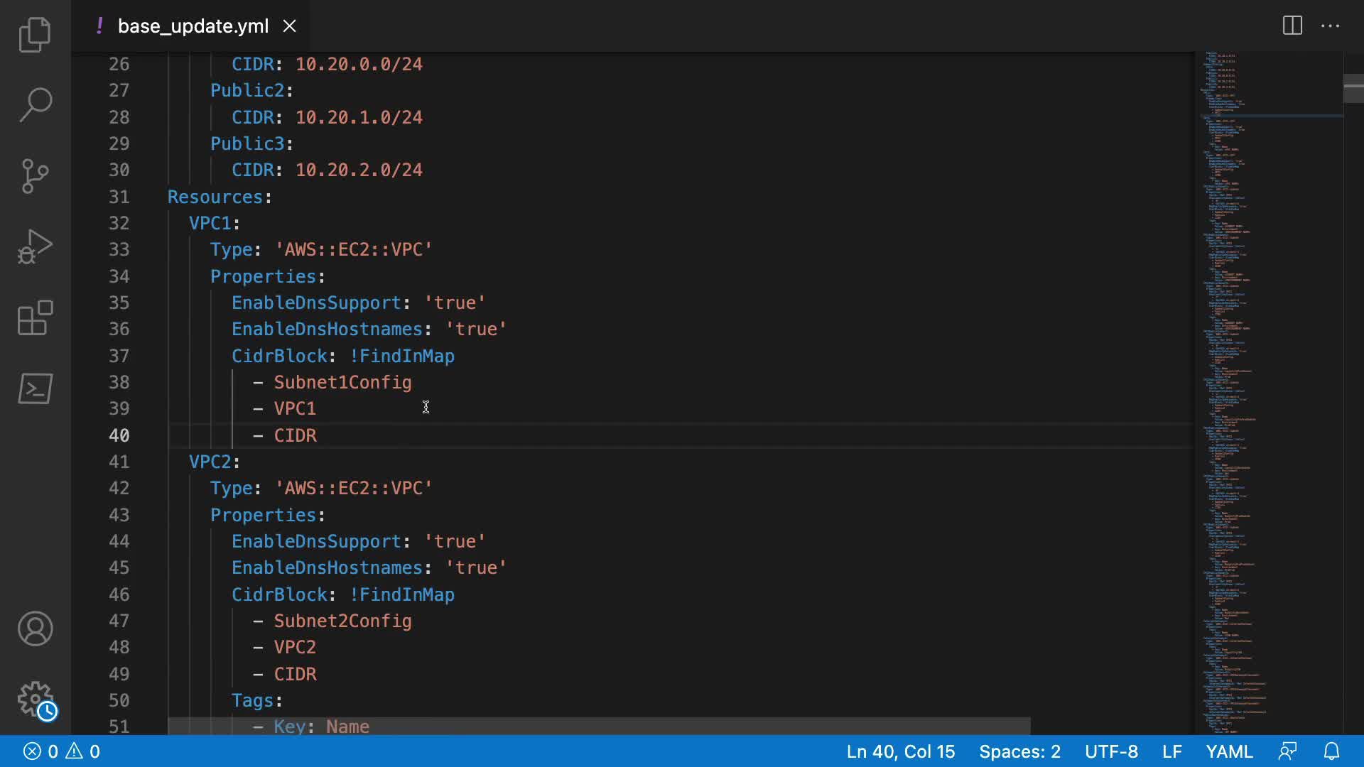Open the Explorer view in activity bar
The image size is (1364, 767).
[35, 34]
